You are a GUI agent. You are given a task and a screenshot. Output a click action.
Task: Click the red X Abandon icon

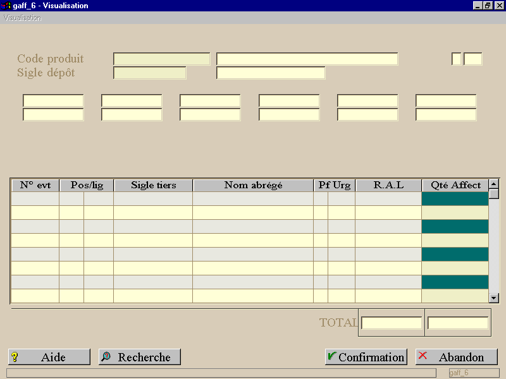coord(423,356)
